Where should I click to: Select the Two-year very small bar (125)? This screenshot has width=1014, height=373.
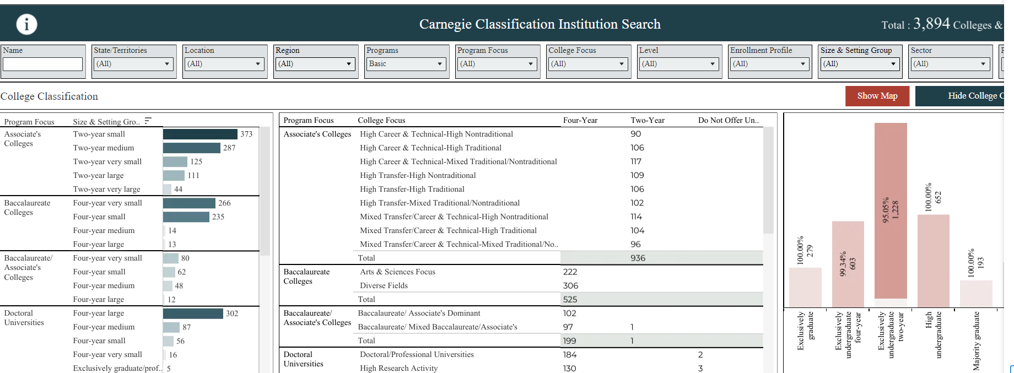tap(175, 161)
